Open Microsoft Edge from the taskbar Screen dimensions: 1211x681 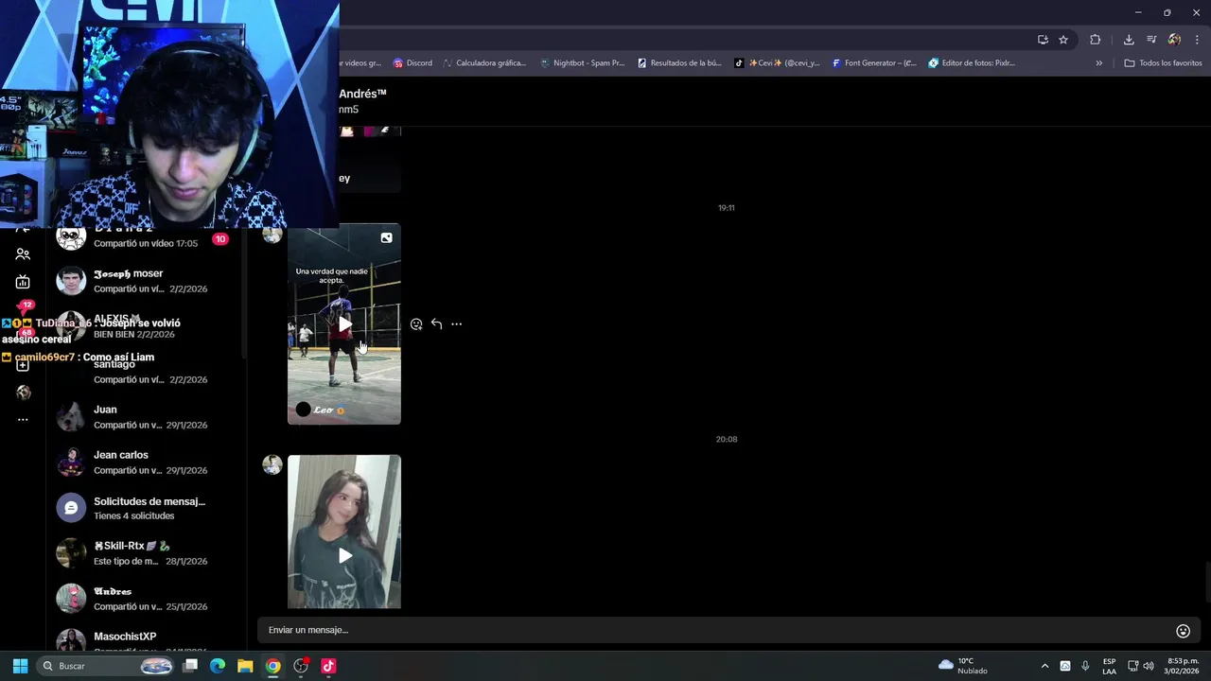pyautogui.click(x=218, y=666)
